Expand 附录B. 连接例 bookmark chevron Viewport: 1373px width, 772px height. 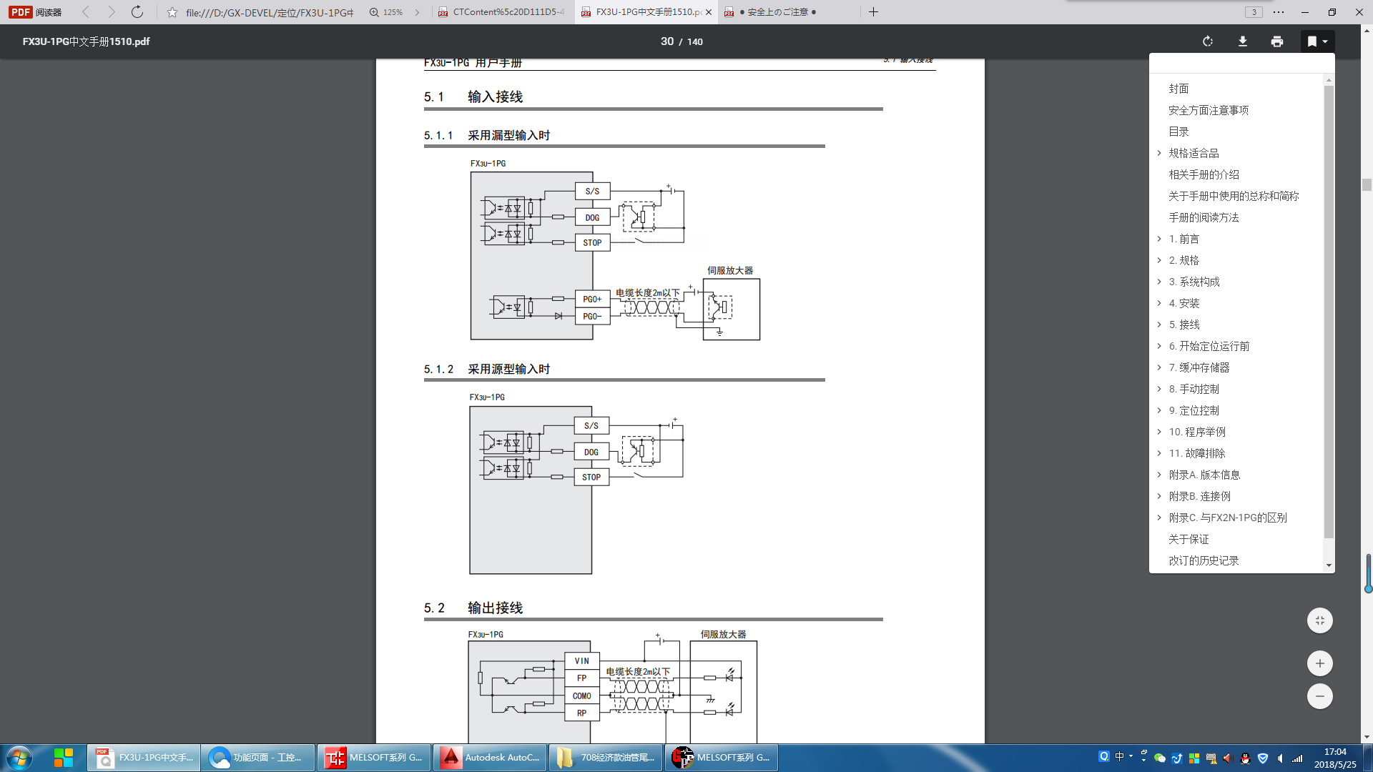pos(1159,496)
